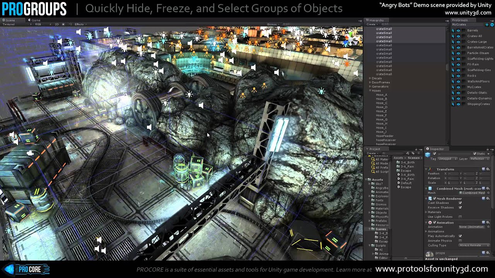Viewport: 495px width, 278px height.
Task: Click the ProGroups add-group plus icon
Action: coord(487,25)
